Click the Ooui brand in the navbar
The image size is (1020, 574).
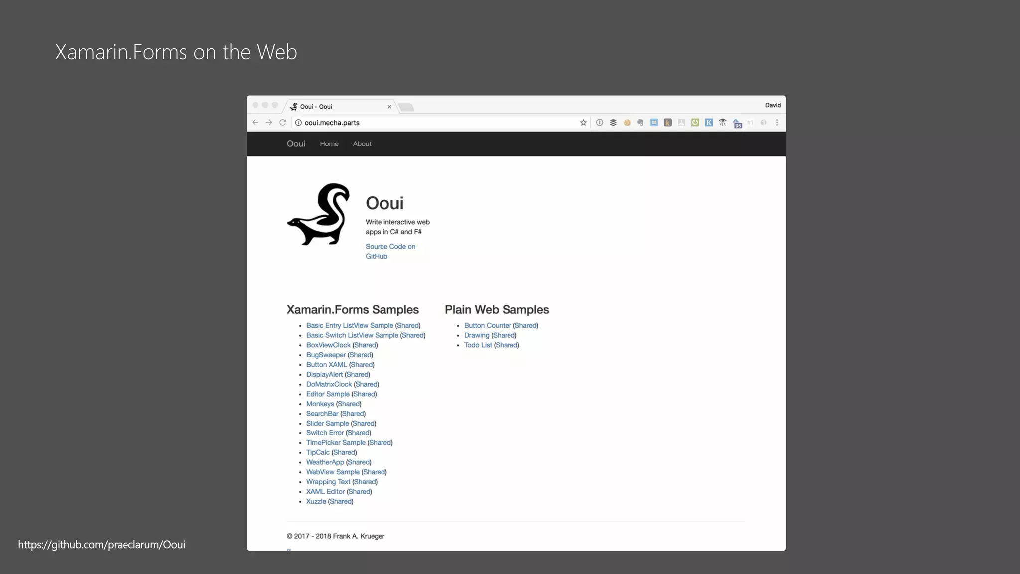coord(296,144)
